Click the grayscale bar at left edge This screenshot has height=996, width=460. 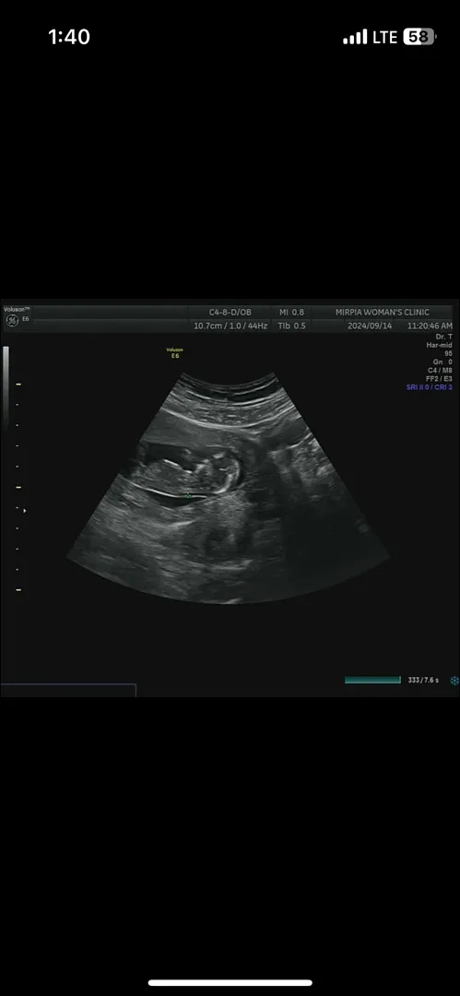click(6, 387)
